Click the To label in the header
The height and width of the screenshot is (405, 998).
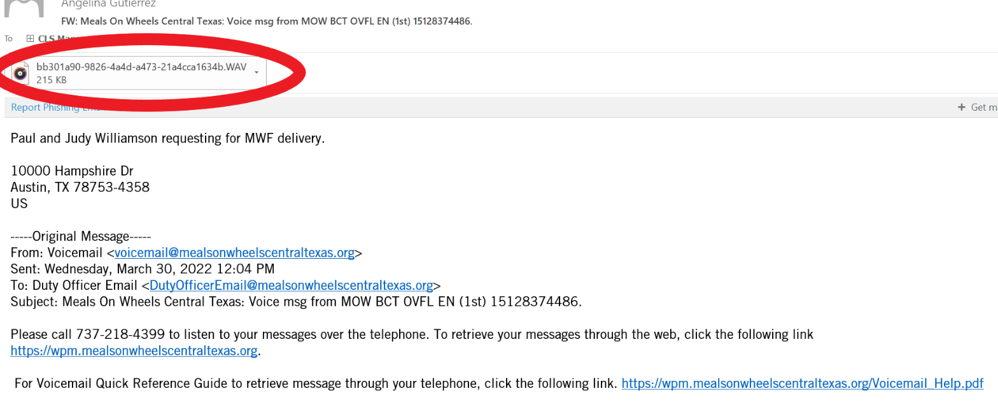point(9,38)
